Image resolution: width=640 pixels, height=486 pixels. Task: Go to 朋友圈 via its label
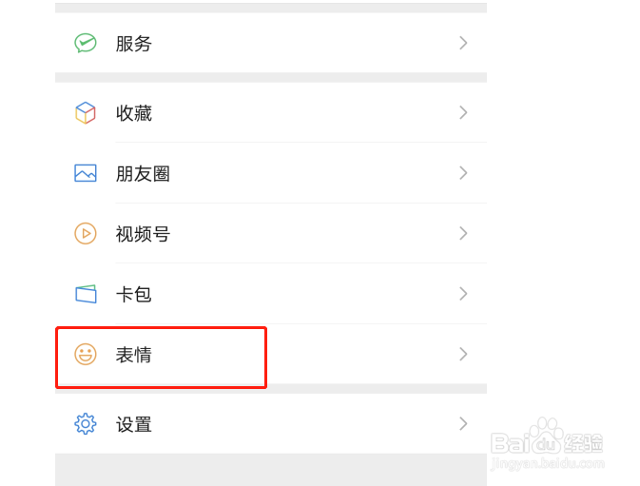click(x=143, y=174)
